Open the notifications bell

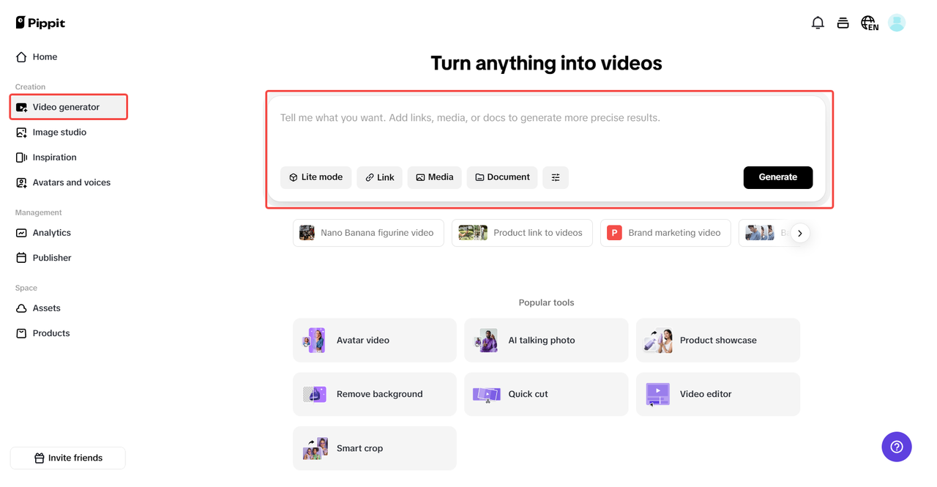click(x=818, y=23)
